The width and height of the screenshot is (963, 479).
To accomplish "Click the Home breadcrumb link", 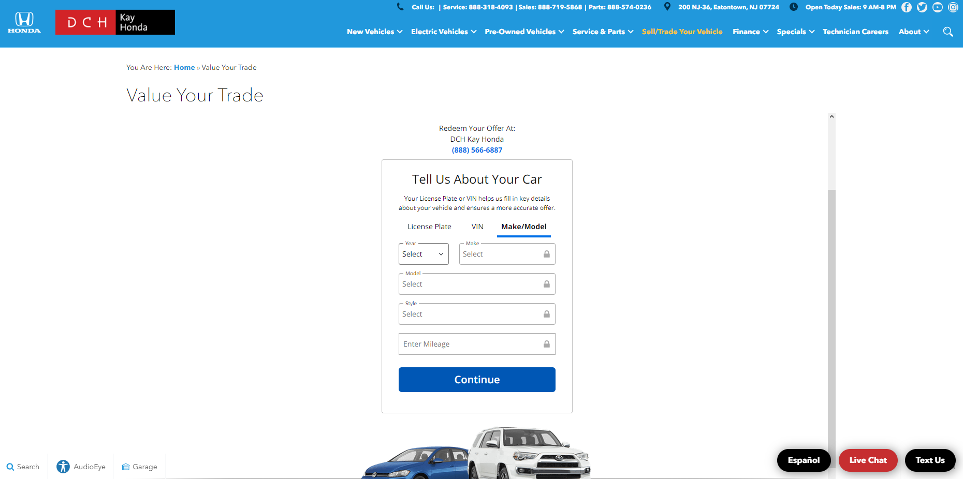I will click(184, 67).
